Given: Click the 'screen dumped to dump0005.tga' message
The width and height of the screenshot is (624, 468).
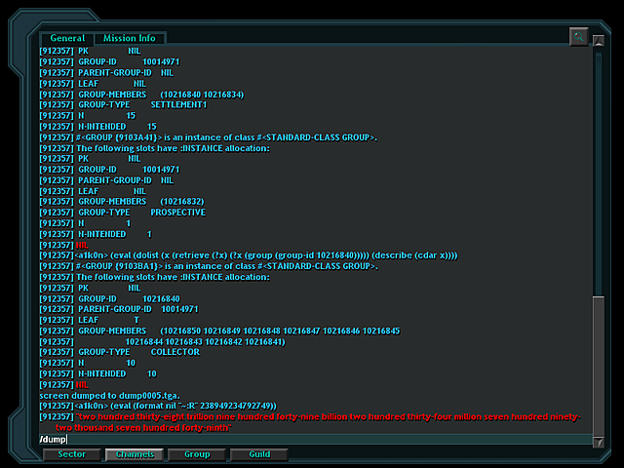Looking at the screenshot, I should pos(109,396).
